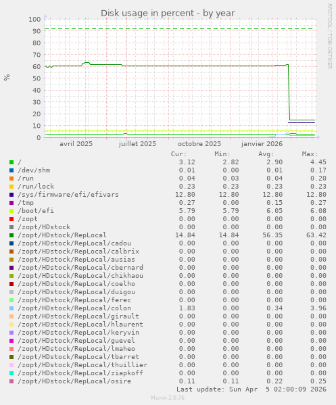Click the green swatch for / filesystem
This screenshot has width=336, height=405.
coord(11,162)
